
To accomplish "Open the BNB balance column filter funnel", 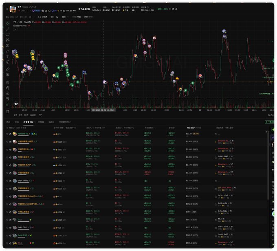I will tap(75, 128).
